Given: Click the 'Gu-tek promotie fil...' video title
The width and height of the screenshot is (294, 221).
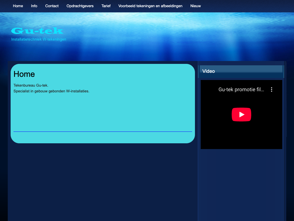Looking at the screenshot, I should point(241,89).
